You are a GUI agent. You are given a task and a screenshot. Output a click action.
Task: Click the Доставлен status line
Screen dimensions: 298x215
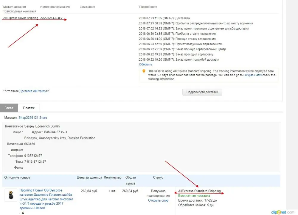tap(164, 18)
